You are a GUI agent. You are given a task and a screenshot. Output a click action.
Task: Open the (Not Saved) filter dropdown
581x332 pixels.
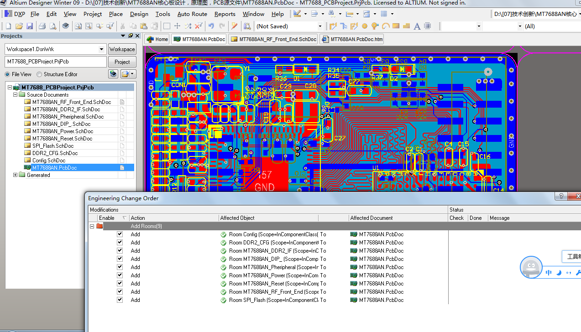click(320, 26)
